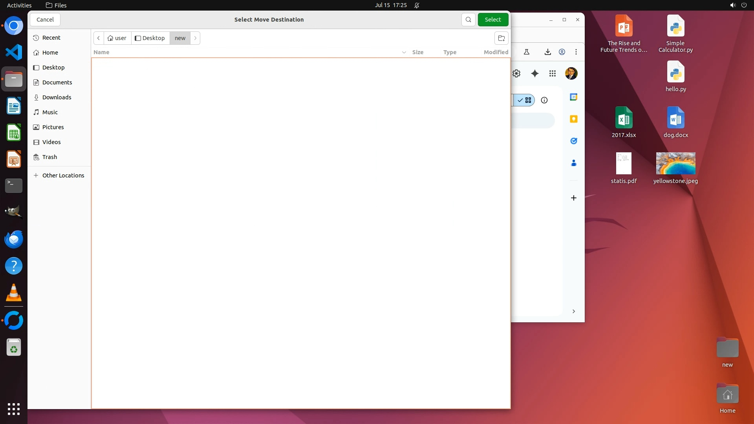Image resolution: width=754 pixels, height=424 pixels.
Task: Open the settings gear icon in browser
Action: 516,73
